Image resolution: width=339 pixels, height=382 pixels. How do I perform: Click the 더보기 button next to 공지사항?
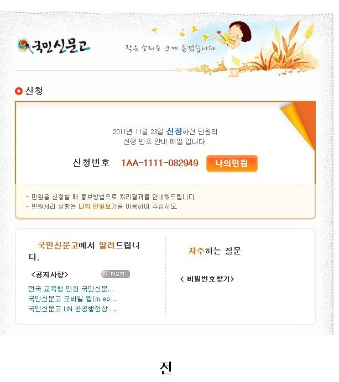(x=116, y=274)
